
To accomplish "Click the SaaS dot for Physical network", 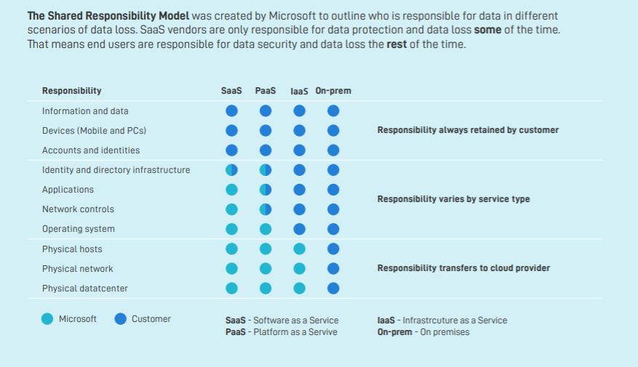I will [231, 269].
